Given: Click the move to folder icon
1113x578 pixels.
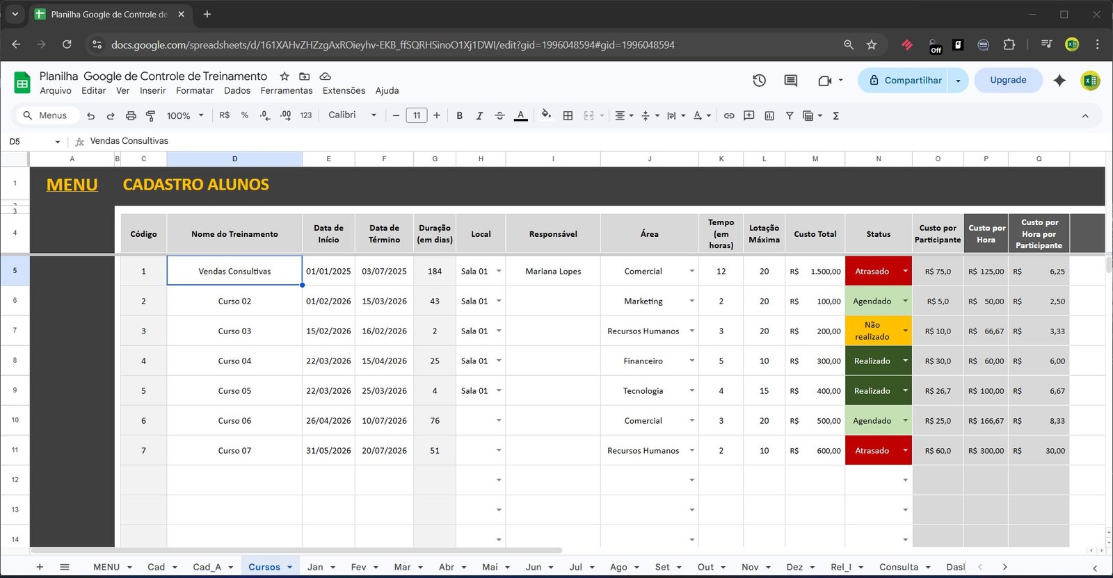Looking at the screenshot, I should [x=305, y=76].
